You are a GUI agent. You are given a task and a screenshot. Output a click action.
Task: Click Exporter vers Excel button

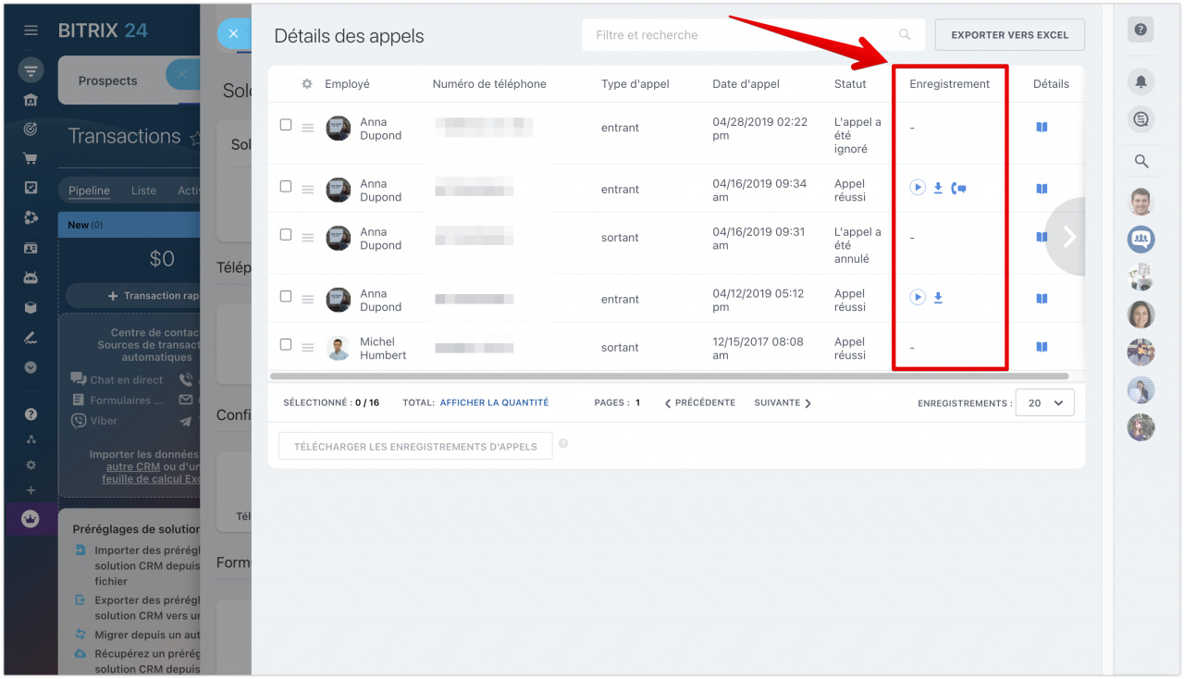[1009, 35]
